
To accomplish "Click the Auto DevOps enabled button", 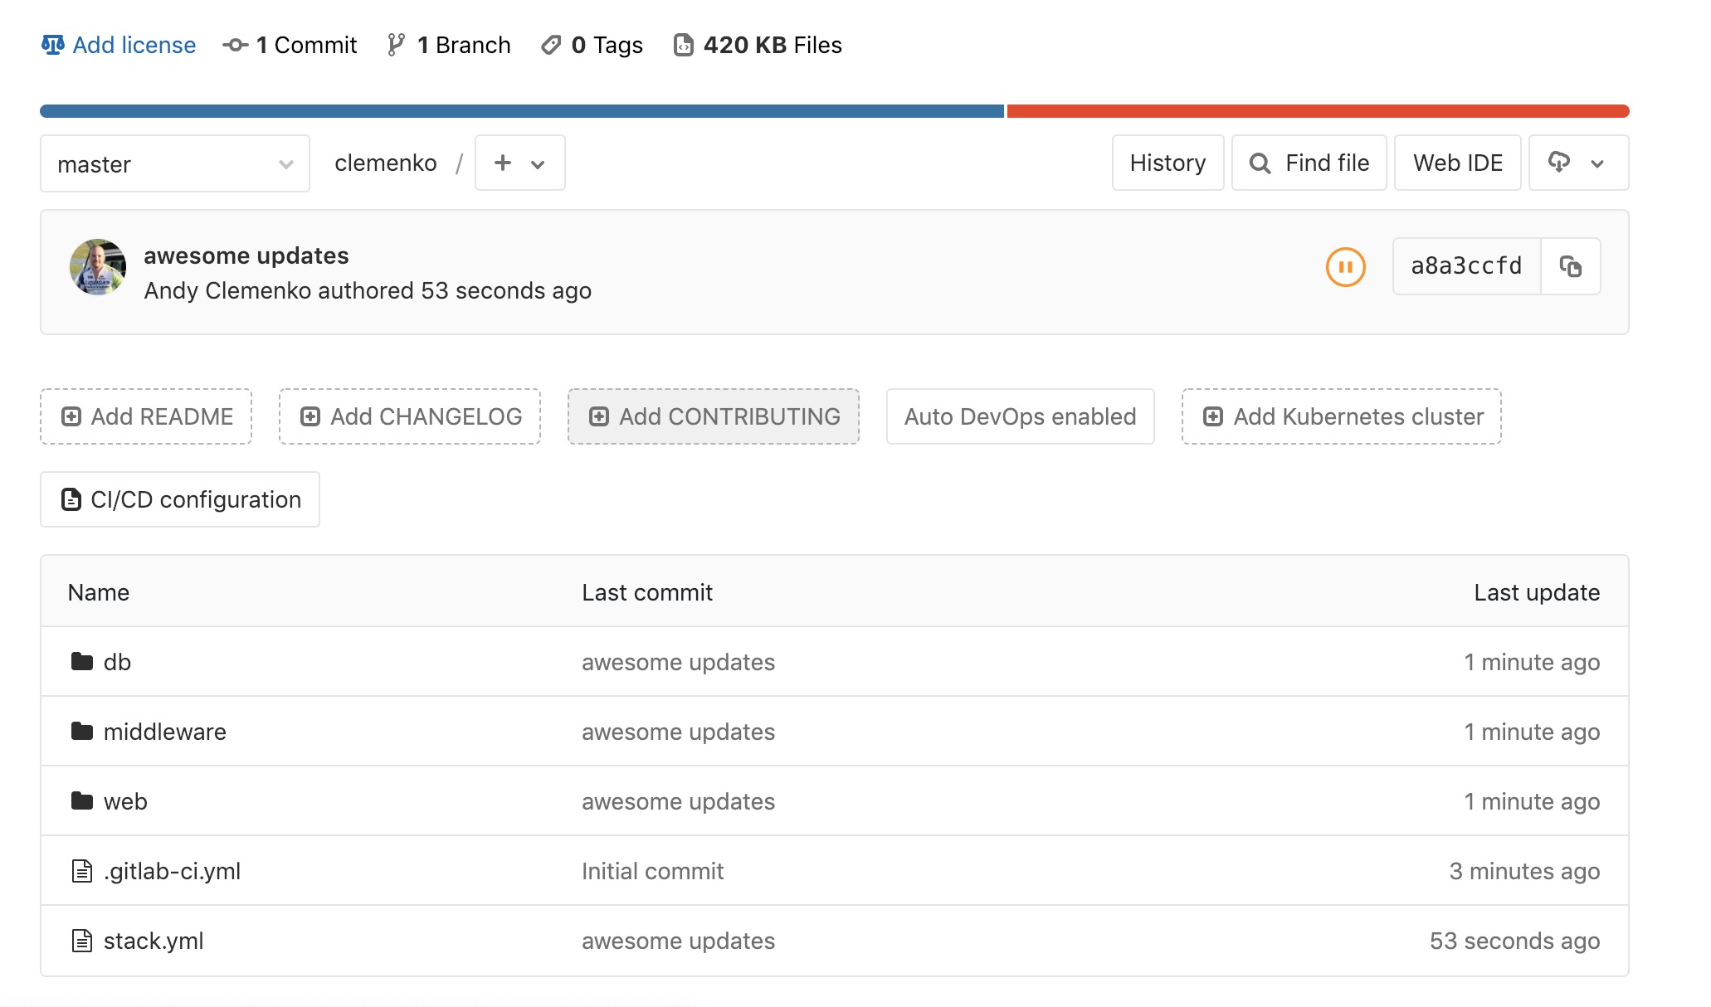I will click(1020, 416).
